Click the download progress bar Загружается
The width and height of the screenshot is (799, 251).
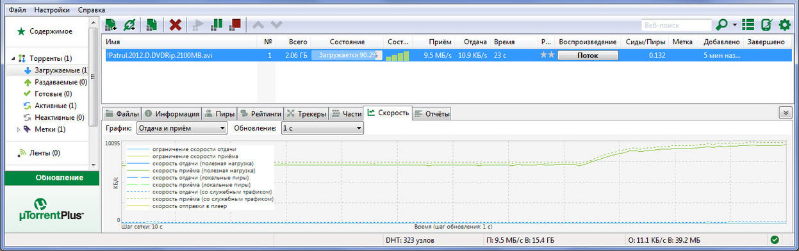tap(346, 56)
